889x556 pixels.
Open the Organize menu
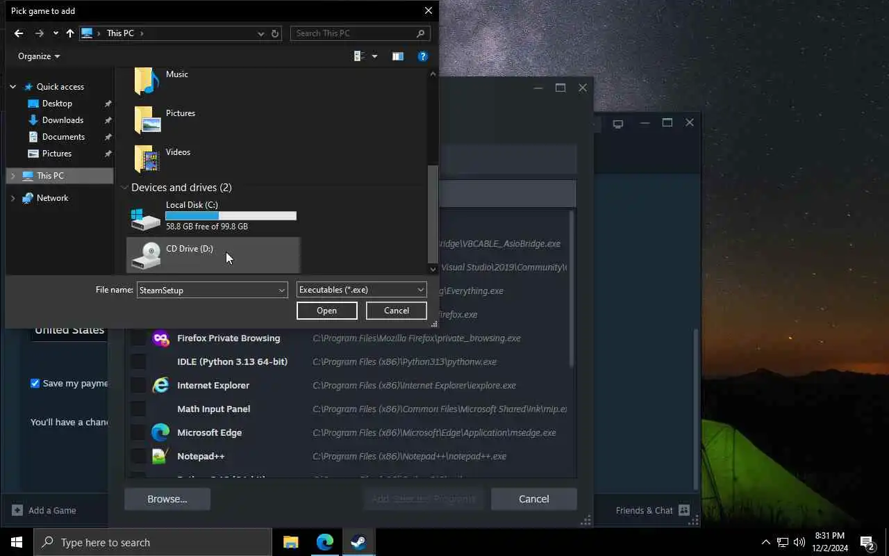(39, 56)
